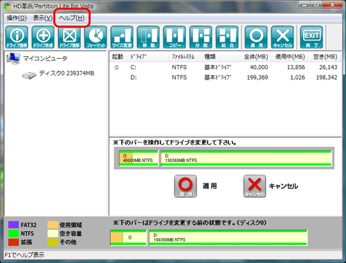This screenshot has height=263, width=346.
Task: Click NTFS in the D: row
Action: pyautogui.click(x=179, y=78)
